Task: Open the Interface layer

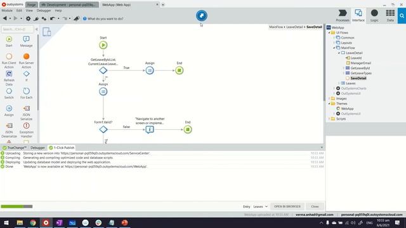Action: pyautogui.click(x=358, y=15)
